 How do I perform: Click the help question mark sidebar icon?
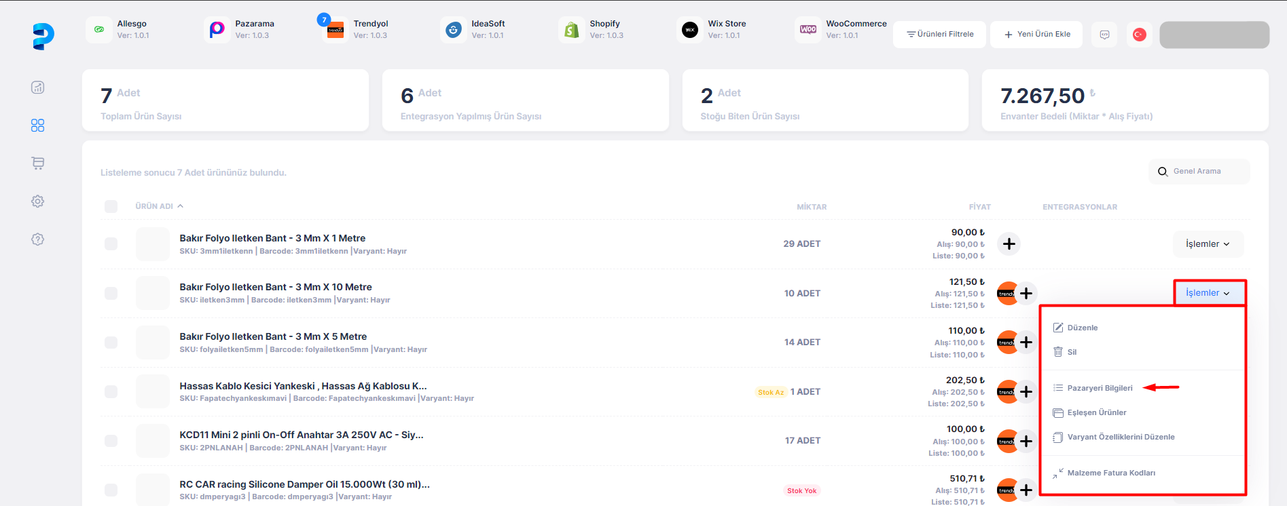[x=38, y=239]
